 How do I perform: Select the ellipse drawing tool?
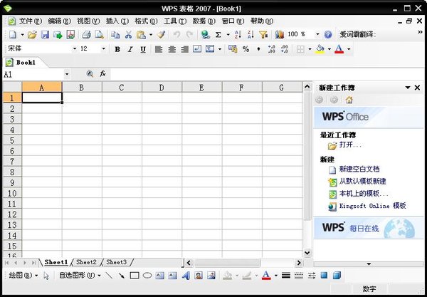click(147, 276)
